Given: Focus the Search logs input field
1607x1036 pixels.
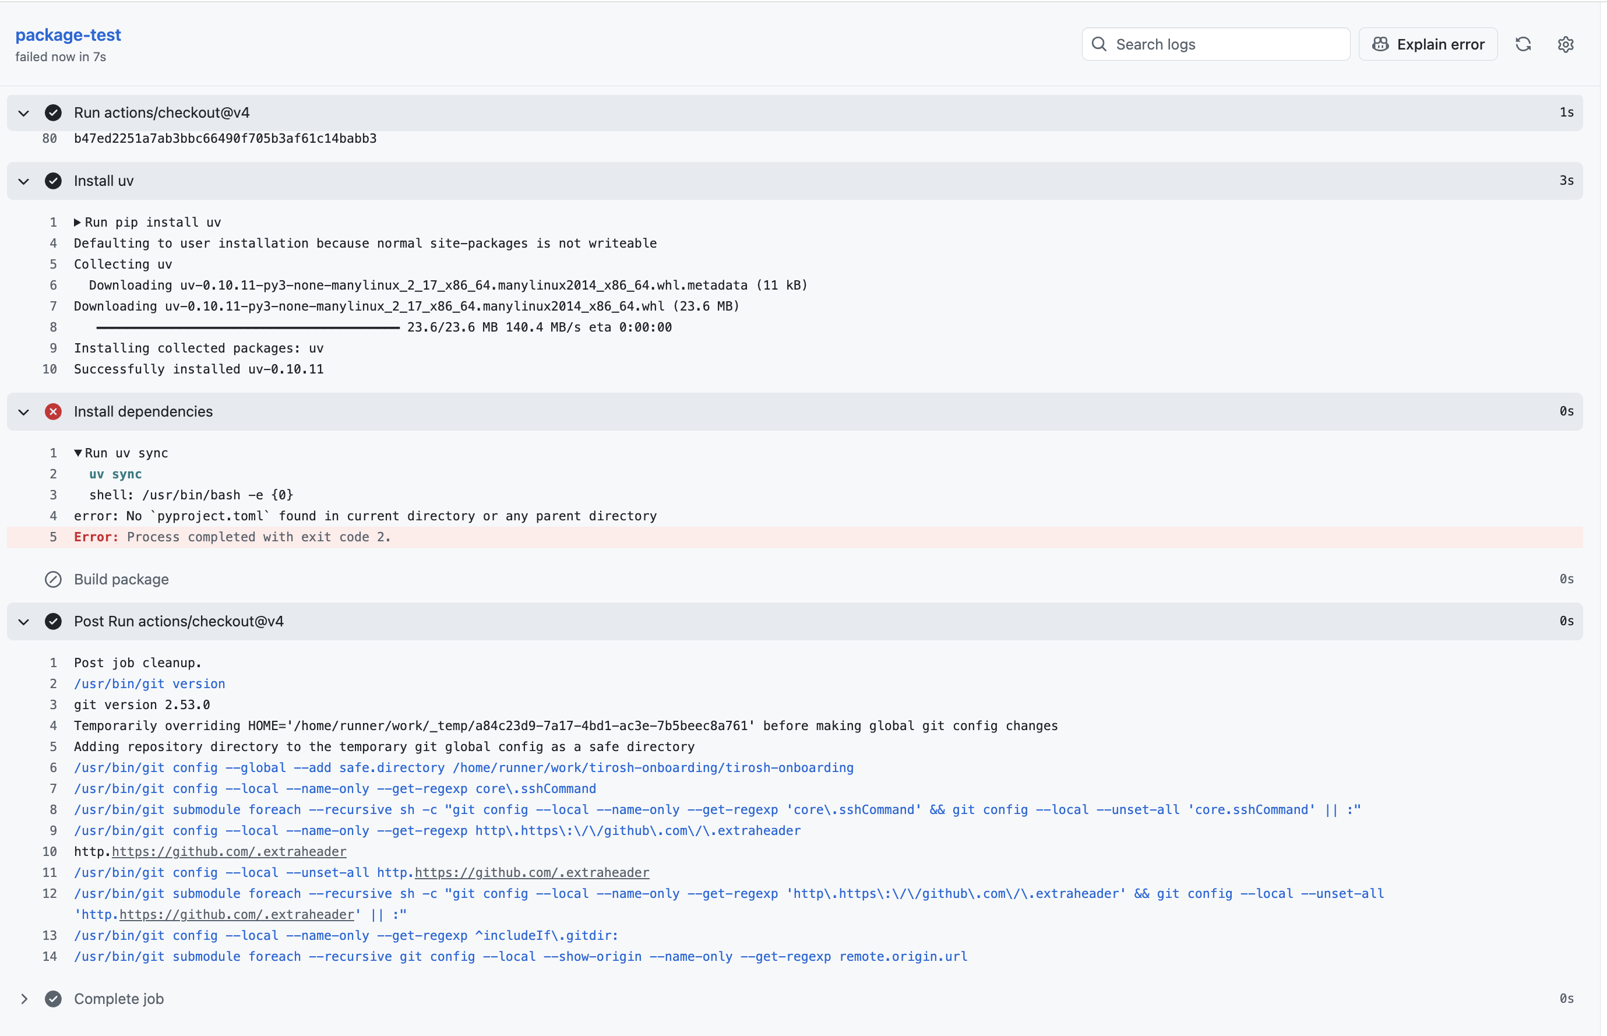Looking at the screenshot, I should [x=1215, y=44].
